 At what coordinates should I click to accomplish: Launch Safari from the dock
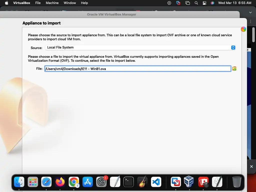46,182
